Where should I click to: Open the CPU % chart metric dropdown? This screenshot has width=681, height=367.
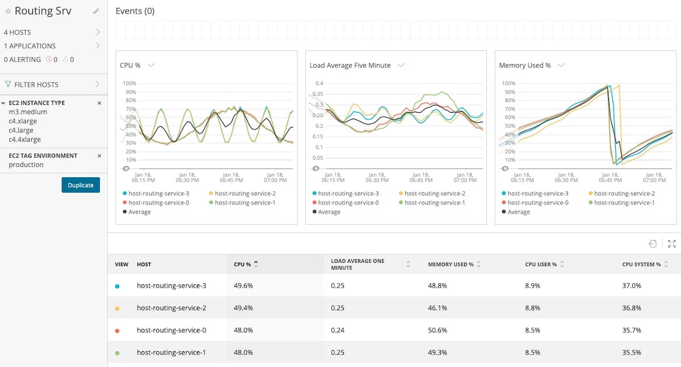[151, 65]
